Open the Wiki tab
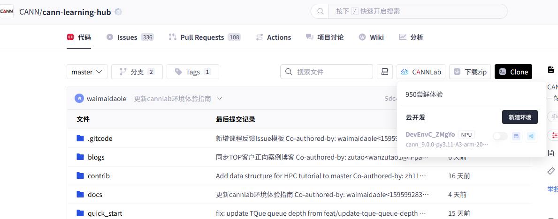 (x=371, y=37)
